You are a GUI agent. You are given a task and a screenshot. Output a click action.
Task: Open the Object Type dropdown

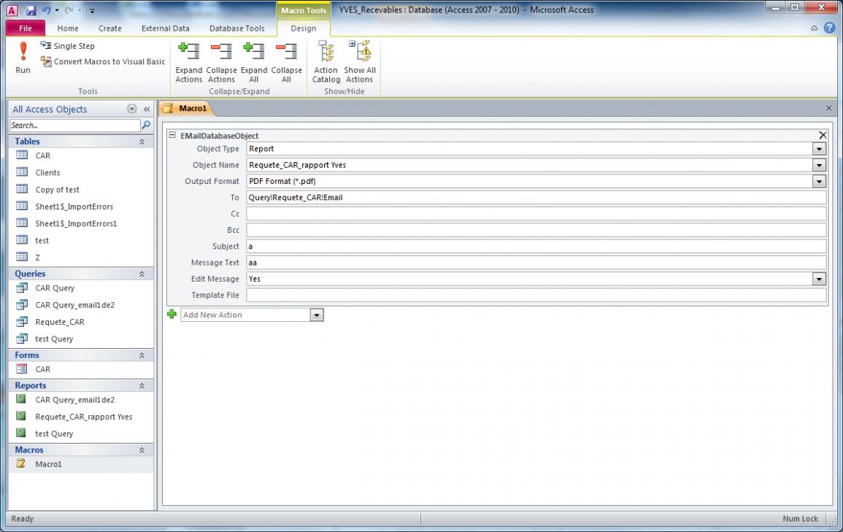(x=819, y=149)
